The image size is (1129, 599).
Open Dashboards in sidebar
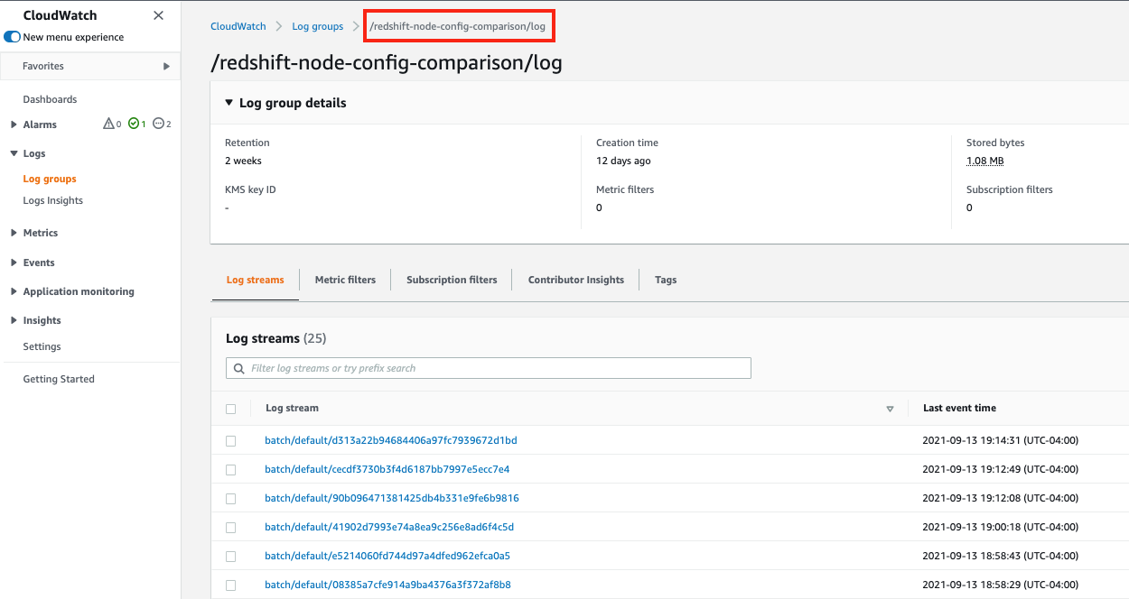pos(50,99)
